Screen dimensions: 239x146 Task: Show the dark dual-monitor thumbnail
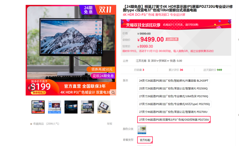click(x=71, y=107)
